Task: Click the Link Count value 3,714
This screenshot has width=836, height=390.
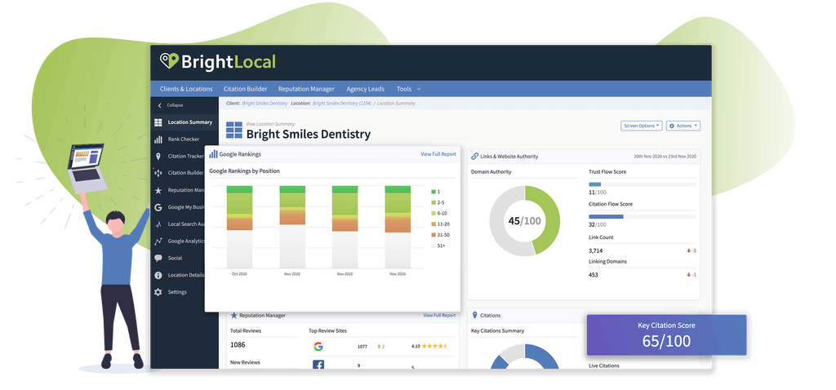Action: [595, 251]
